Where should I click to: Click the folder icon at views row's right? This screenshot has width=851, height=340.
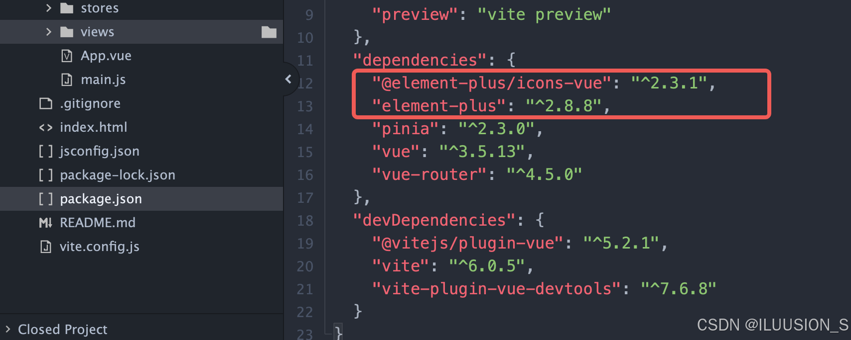(x=269, y=32)
